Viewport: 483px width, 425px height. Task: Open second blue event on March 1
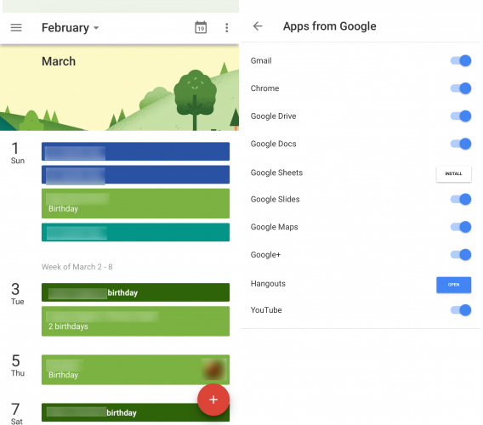tap(135, 174)
